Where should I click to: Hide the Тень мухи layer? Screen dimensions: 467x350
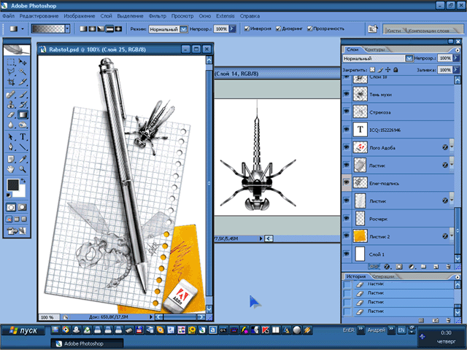tap(347, 94)
